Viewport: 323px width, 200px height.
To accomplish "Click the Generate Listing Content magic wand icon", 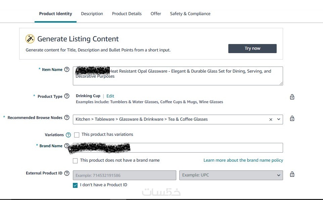I will (30, 39).
